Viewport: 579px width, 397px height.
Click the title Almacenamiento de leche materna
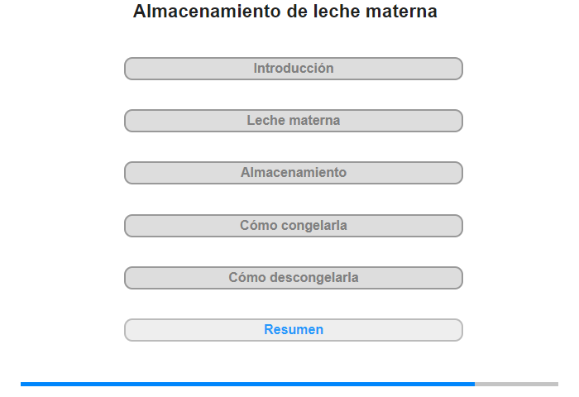[285, 12]
